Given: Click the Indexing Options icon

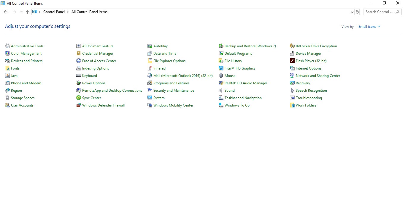Looking at the screenshot, I should click(x=79, y=68).
